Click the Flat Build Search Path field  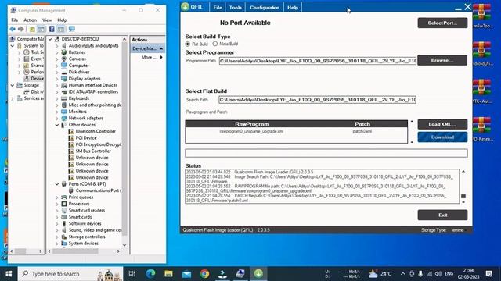point(318,100)
